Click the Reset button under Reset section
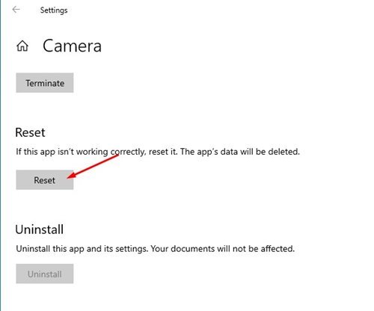374x311 pixels. coord(45,180)
